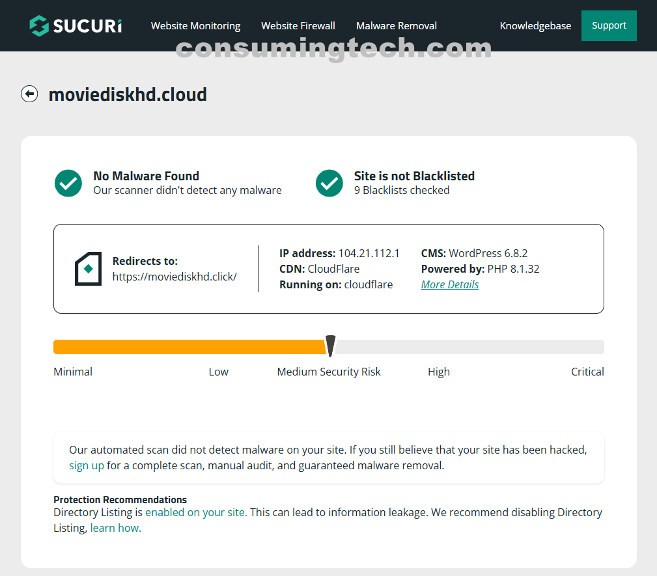657x576 pixels.
Task: Click the Site is not Blacklisted checkmark icon
Action: [x=329, y=184]
